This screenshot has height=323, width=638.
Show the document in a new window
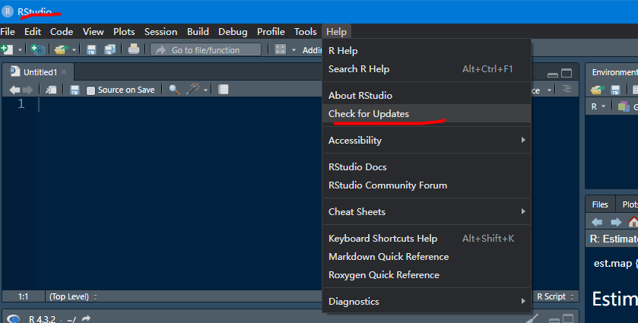[51, 90]
